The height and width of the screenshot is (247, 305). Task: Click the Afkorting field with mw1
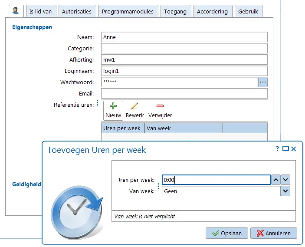184,59
